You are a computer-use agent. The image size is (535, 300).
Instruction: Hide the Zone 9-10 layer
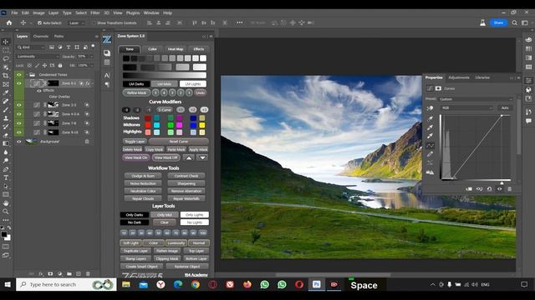[18, 132]
